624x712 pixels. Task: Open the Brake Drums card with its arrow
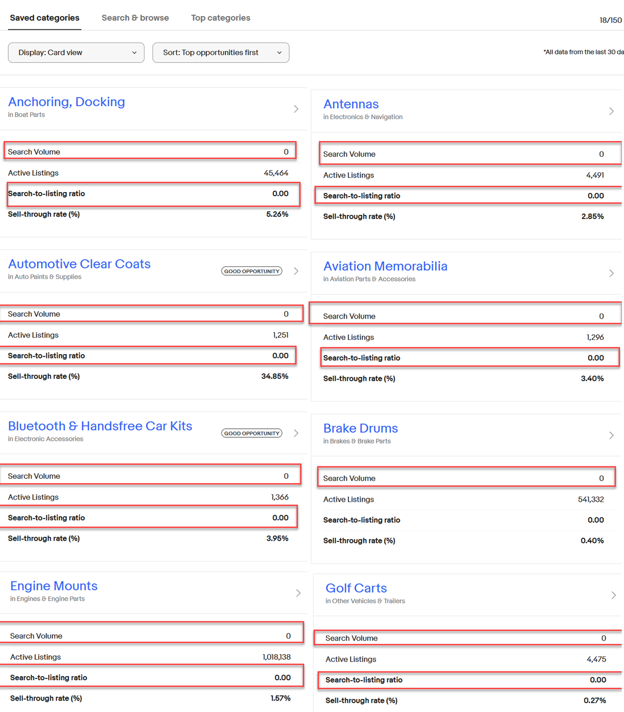(x=612, y=435)
